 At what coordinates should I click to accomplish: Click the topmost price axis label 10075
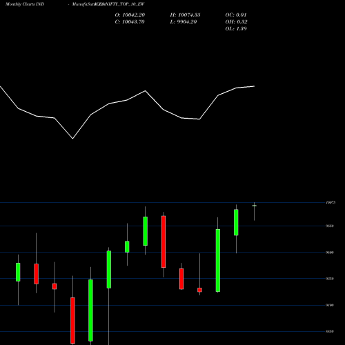(x=331, y=202)
